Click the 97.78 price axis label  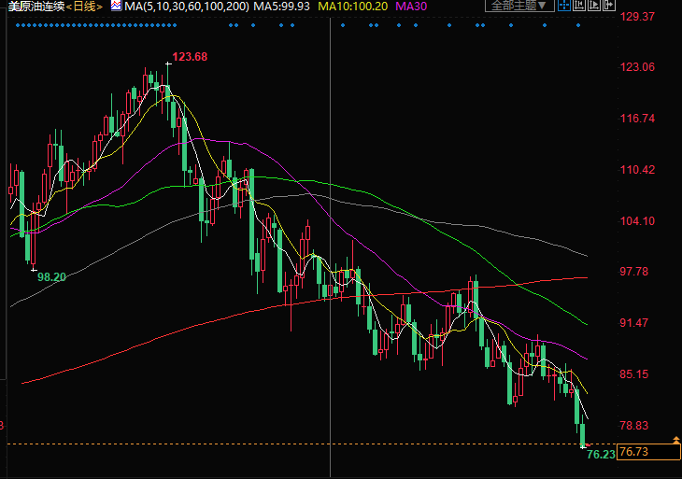pyautogui.click(x=640, y=272)
